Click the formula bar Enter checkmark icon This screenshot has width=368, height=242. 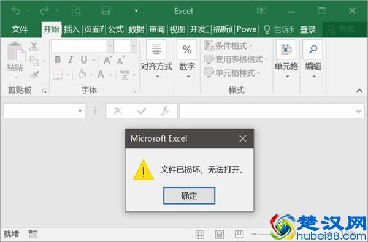tap(142, 111)
